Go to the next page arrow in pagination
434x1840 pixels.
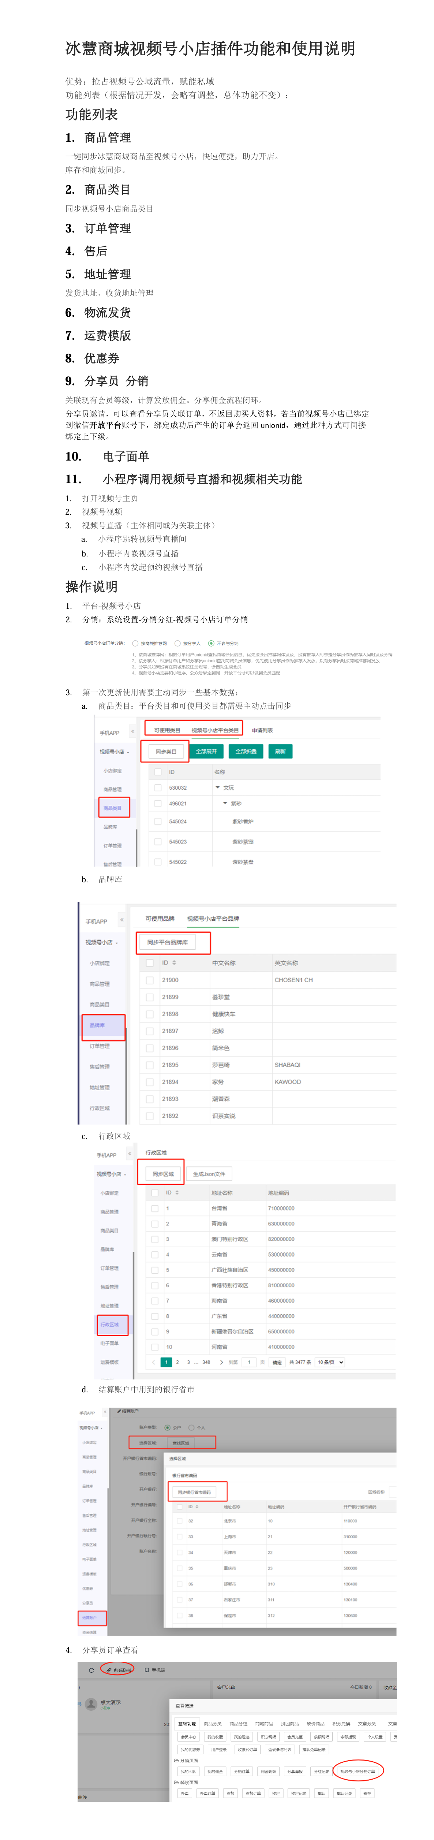point(221,1362)
